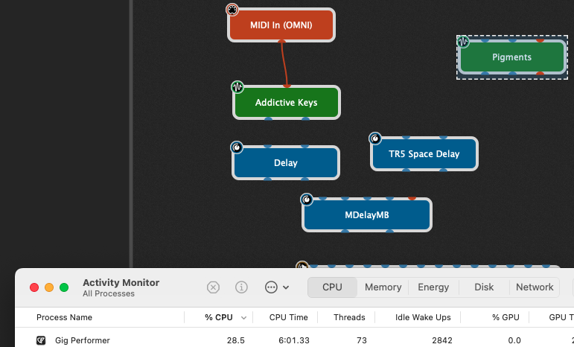Switch to the Disk tab
The width and height of the screenshot is (574, 347).
[x=484, y=287]
